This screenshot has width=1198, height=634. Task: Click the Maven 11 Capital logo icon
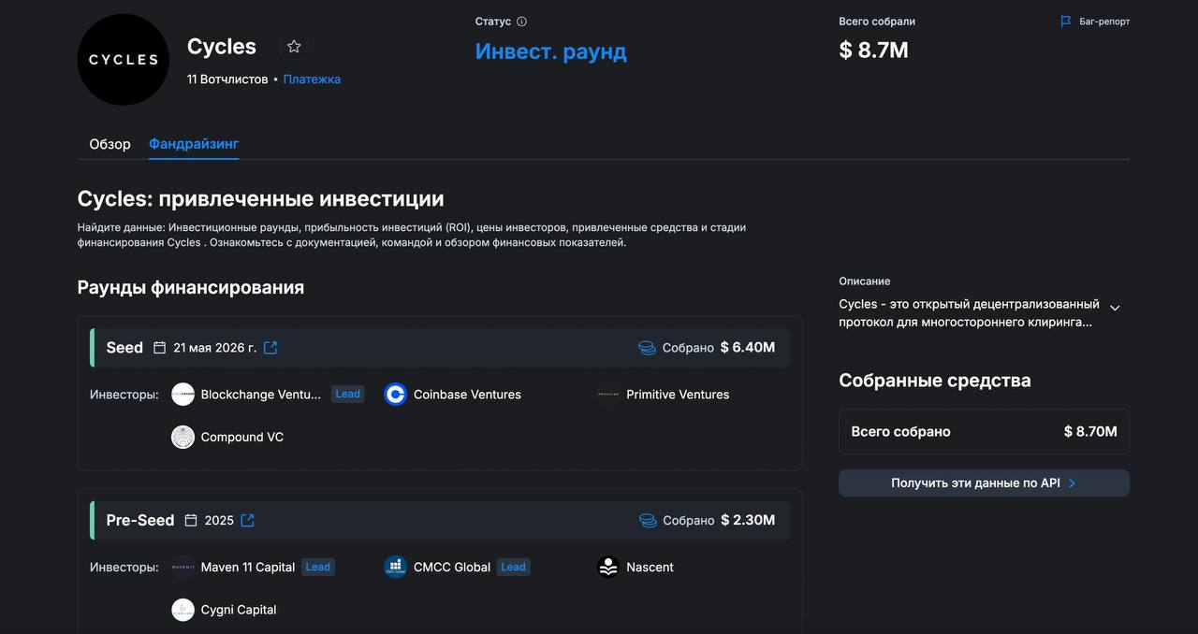(x=183, y=567)
